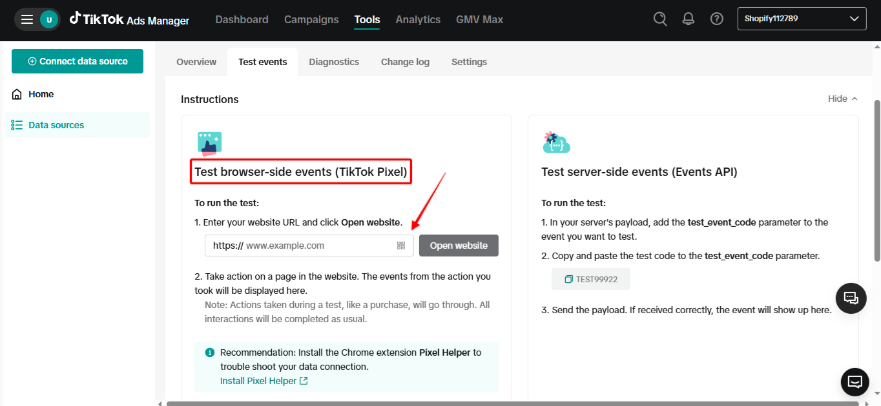Click Connect data source button
881x406 pixels.
78,61
